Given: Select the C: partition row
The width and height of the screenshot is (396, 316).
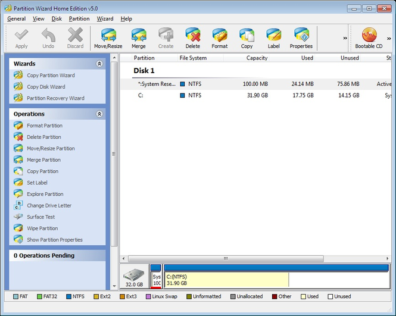Looking at the screenshot, I should [x=255, y=95].
